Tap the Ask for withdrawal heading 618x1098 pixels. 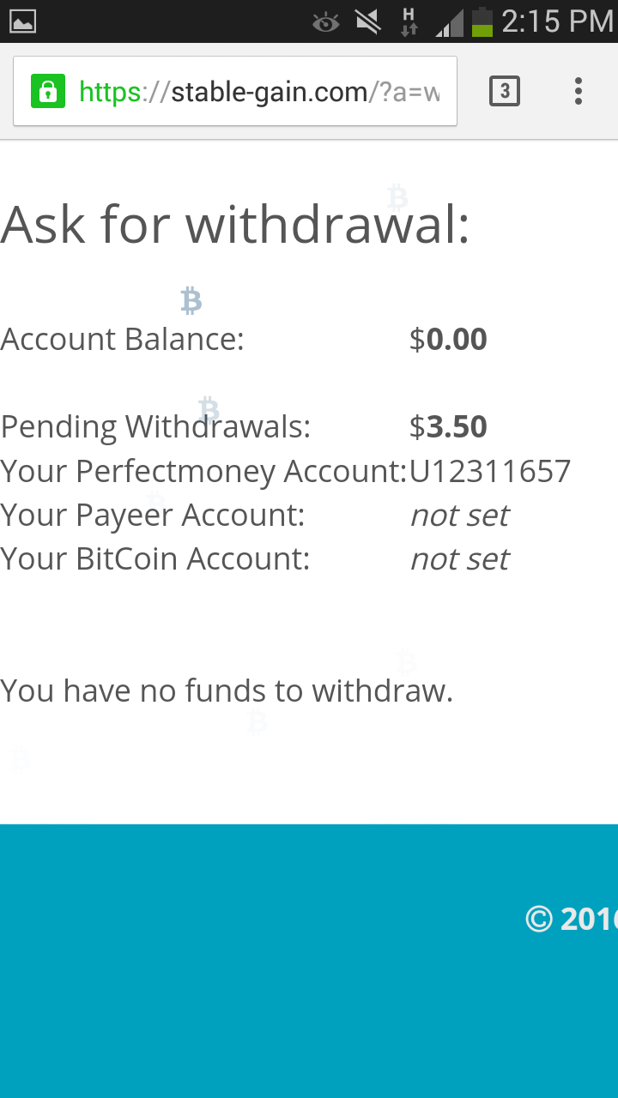click(x=235, y=226)
